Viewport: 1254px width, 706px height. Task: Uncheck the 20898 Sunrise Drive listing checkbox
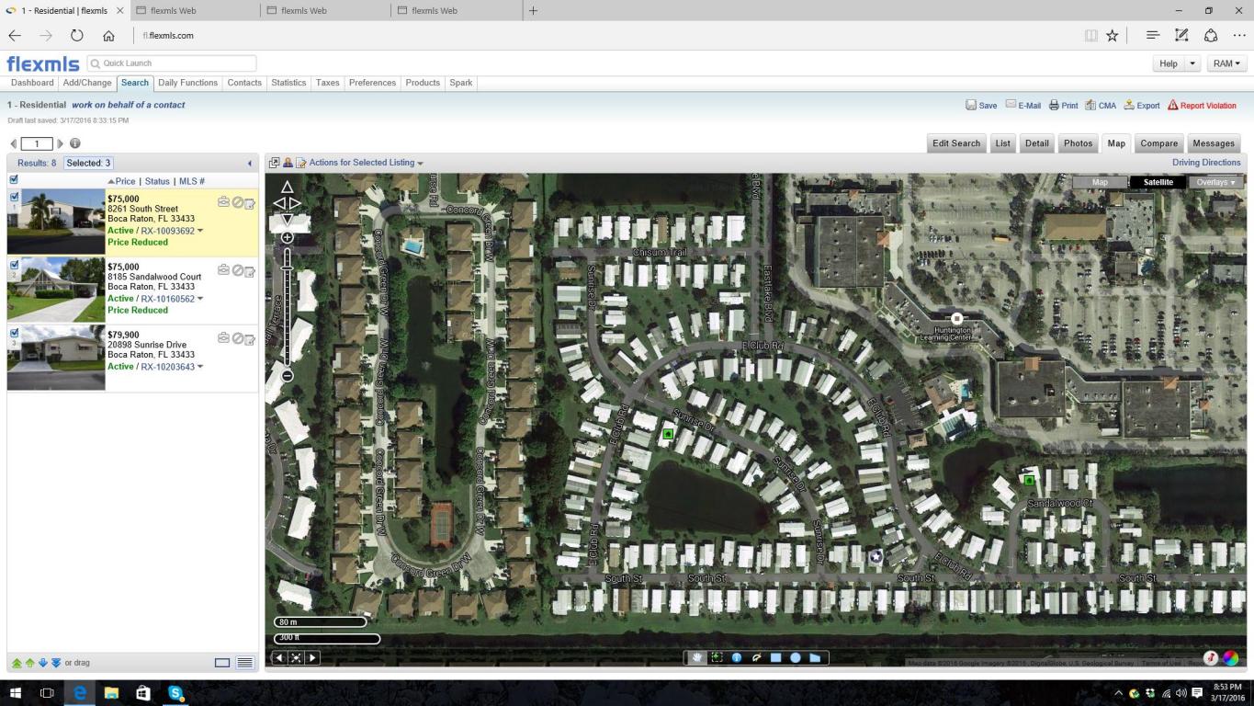point(14,333)
